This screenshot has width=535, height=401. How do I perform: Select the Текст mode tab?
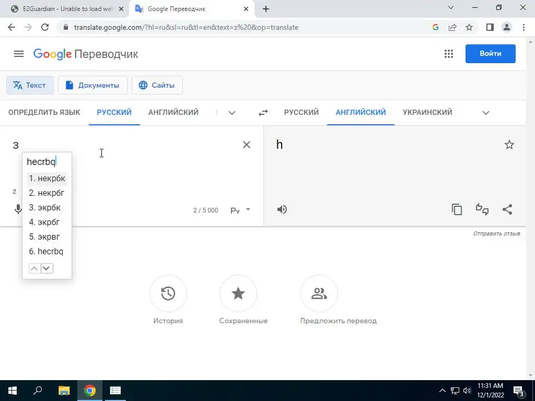click(30, 85)
